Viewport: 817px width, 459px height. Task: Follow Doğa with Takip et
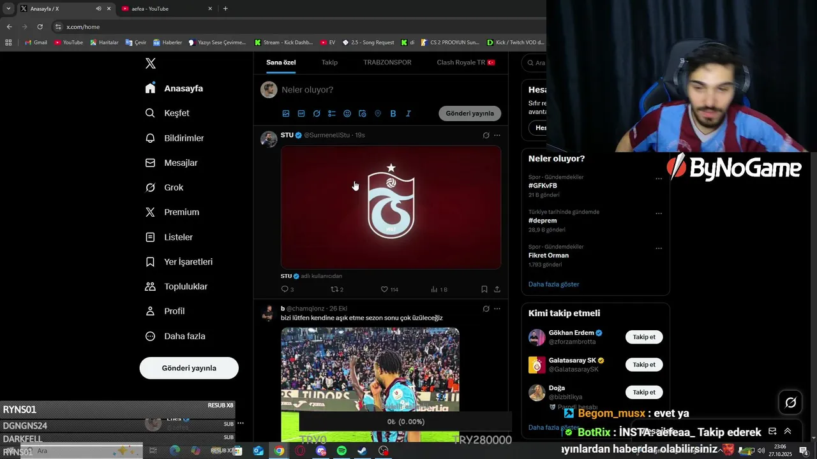(644, 392)
